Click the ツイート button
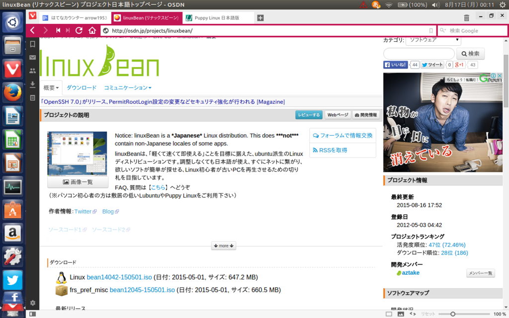The image size is (509, 318). coord(432,65)
